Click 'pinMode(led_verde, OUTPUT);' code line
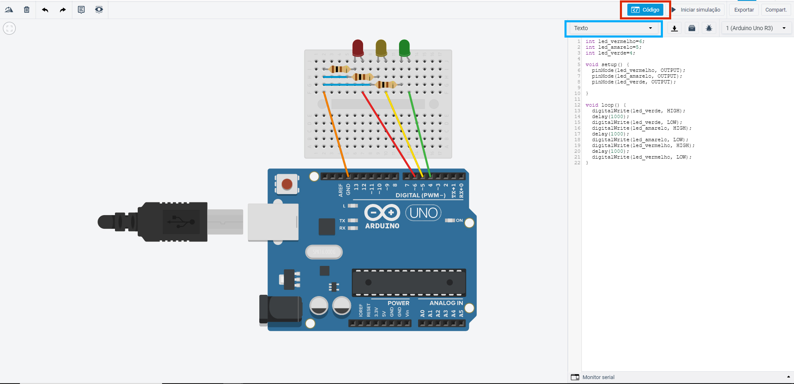794x384 pixels. tap(634, 82)
